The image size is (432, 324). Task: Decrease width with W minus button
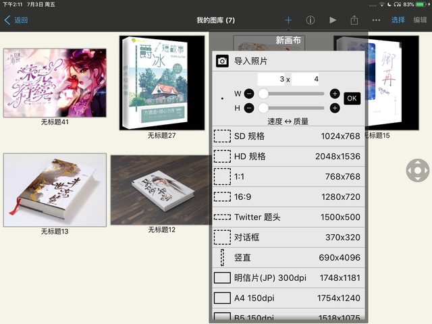pos(249,93)
